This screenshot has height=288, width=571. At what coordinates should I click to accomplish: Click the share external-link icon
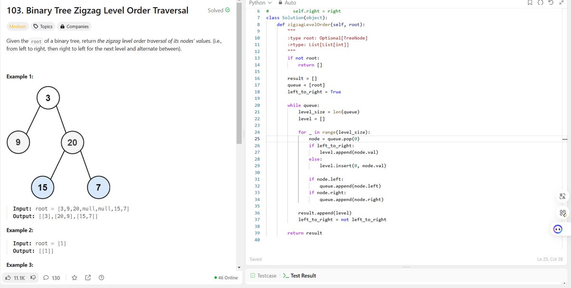coord(88,278)
